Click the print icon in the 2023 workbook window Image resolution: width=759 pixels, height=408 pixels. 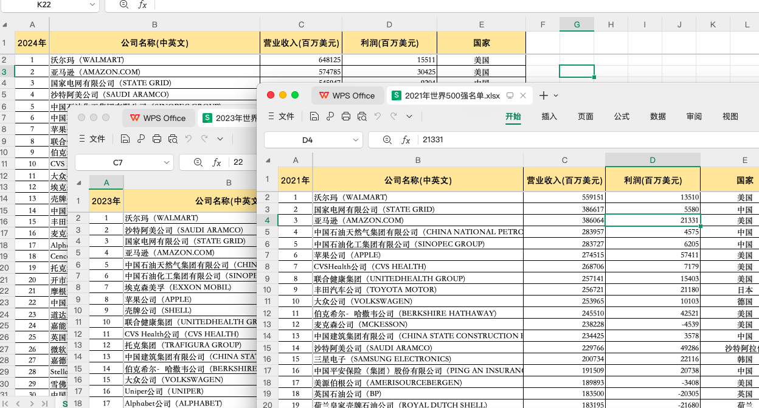pyautogui.click(x=157, y=139)
